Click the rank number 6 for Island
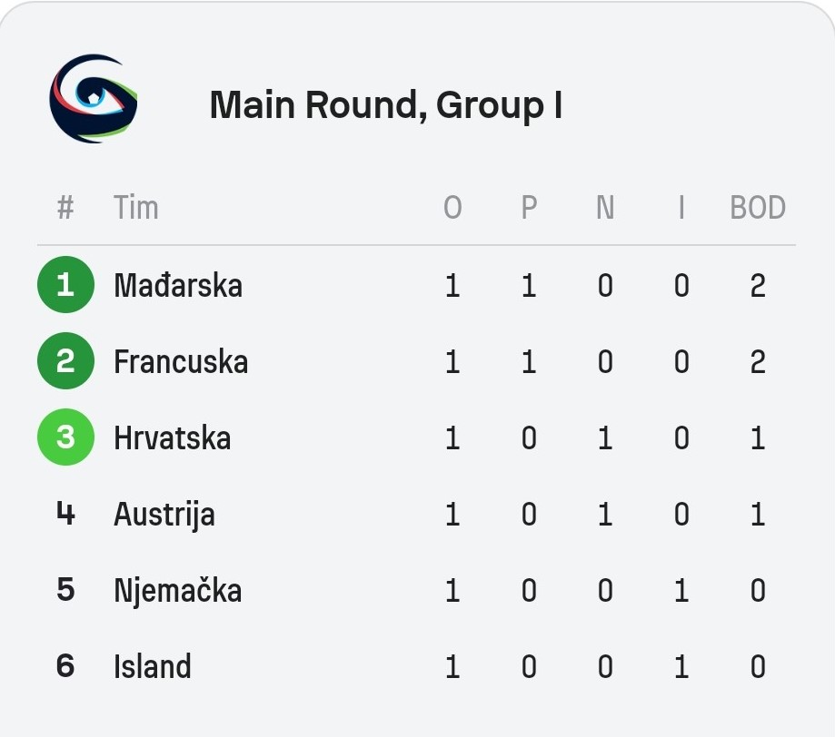Viewport: 835px width, 737px height. 65,665
